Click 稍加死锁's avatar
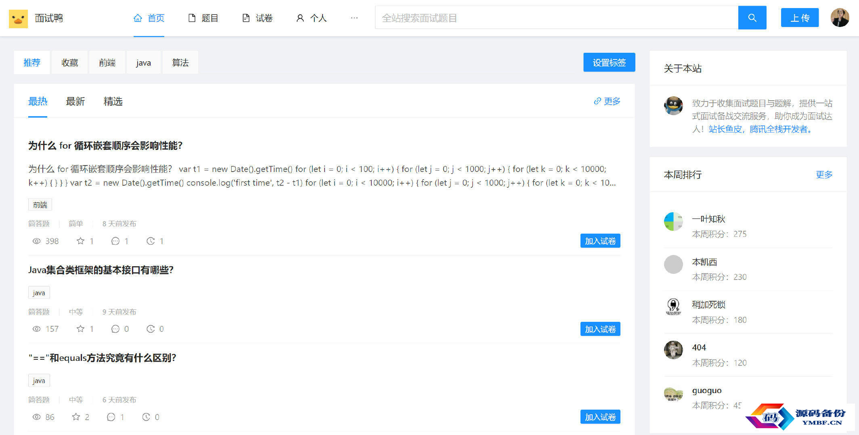 tap(673, 307)
